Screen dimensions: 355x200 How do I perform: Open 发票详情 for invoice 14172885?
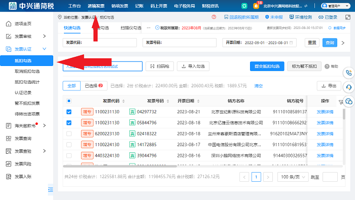tap(325, 145)
